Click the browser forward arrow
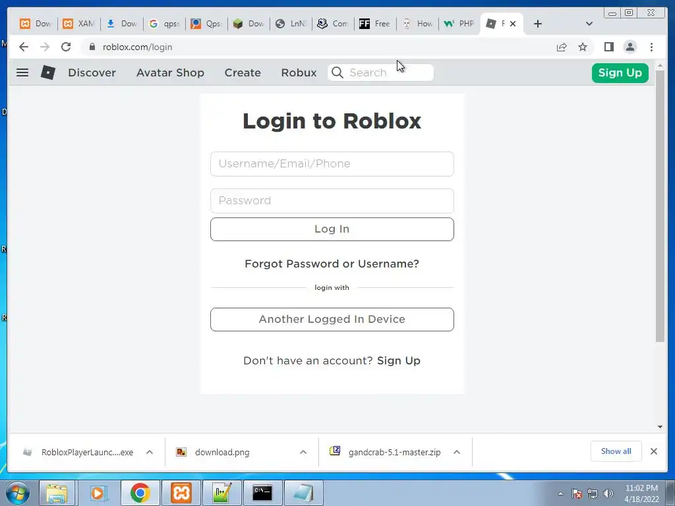 [45, 47]
